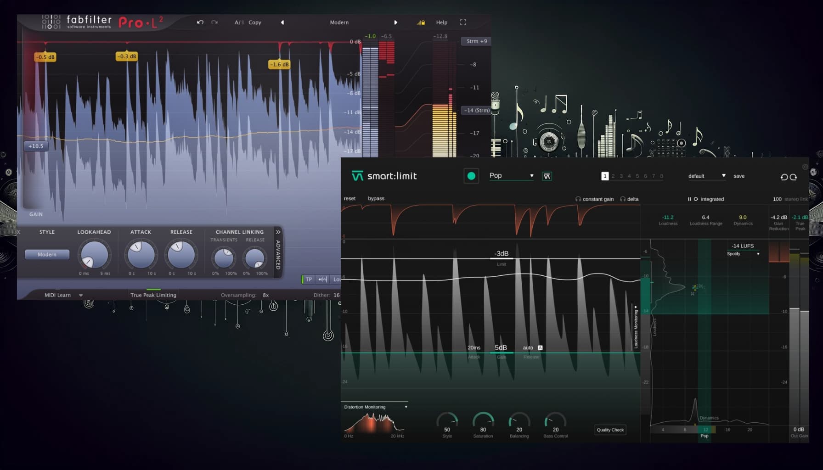Viewport: 823px width, 470px height.
Task: Click the -0.3 dB gain reduction label
Action: coord(126,56)
